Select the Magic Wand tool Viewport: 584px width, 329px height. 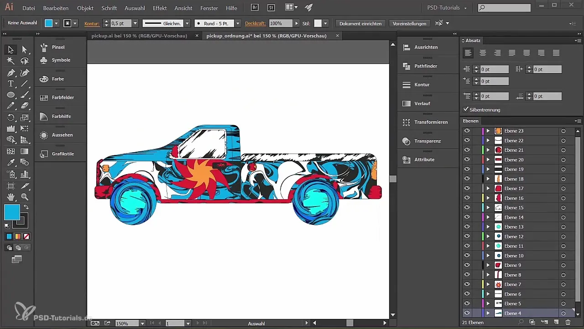11,61
